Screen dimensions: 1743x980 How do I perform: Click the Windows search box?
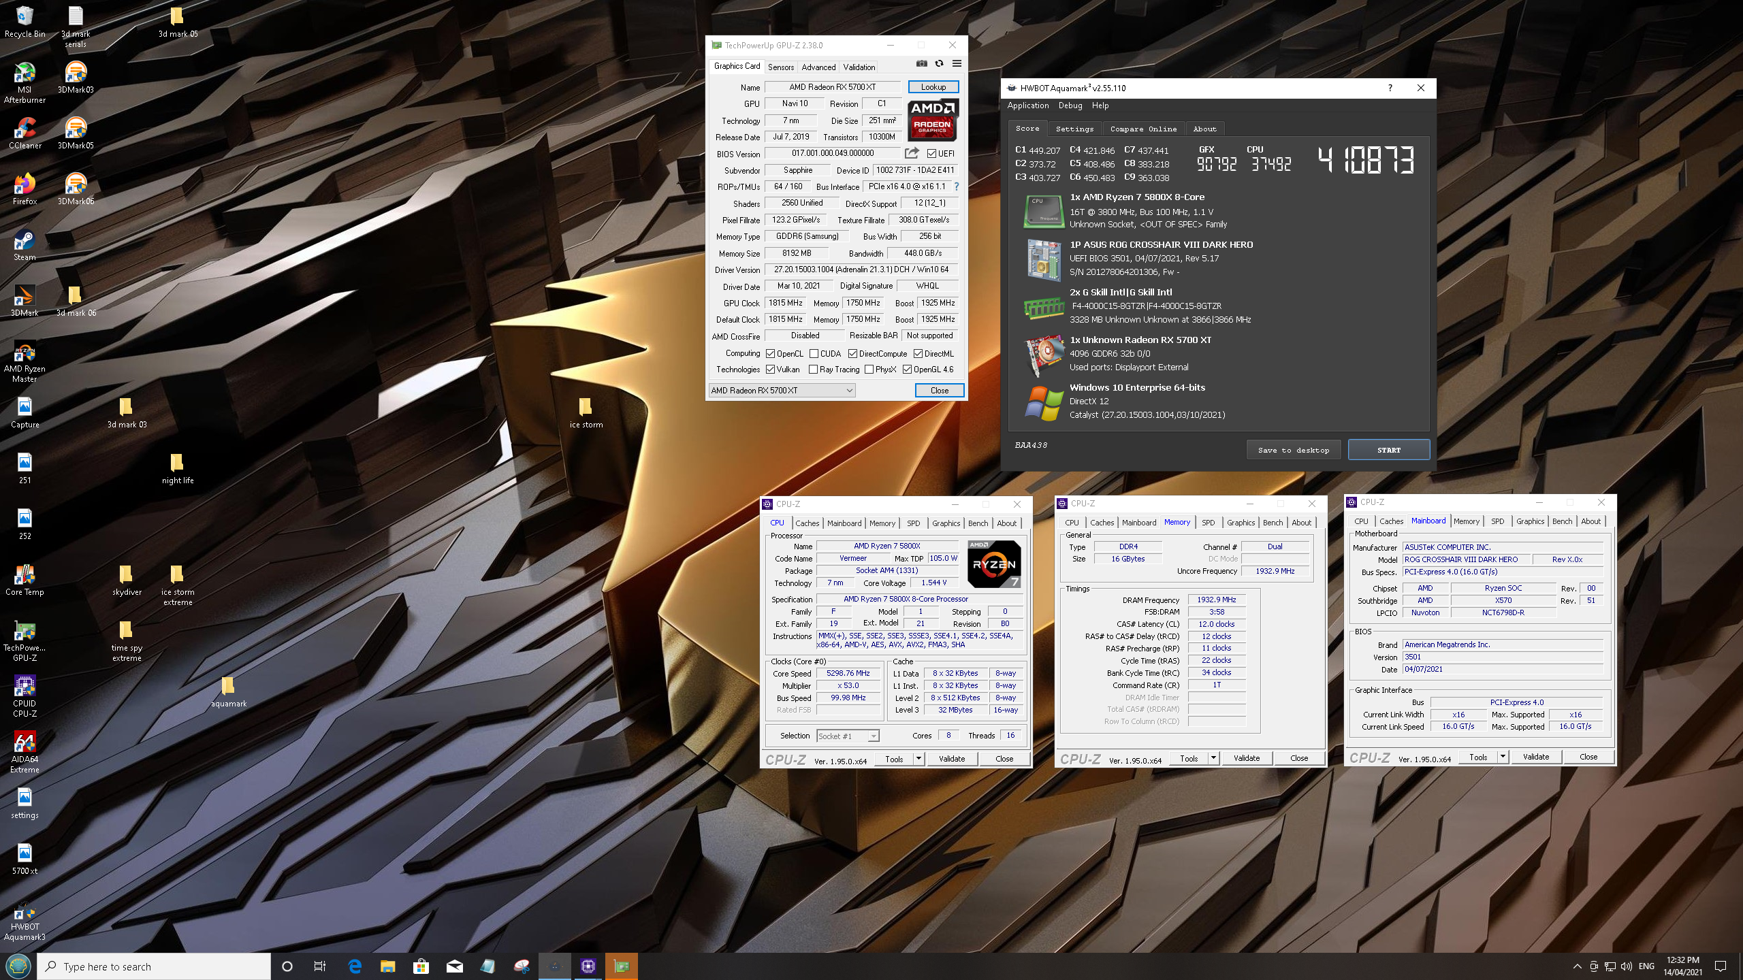click(154, 966)
